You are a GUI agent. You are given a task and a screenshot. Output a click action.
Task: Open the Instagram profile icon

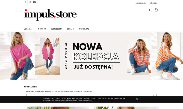pos(30,2)
